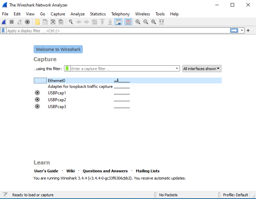Go back to previous packet arrow
This screenshot has height=199, width=256.
[79, 22]
